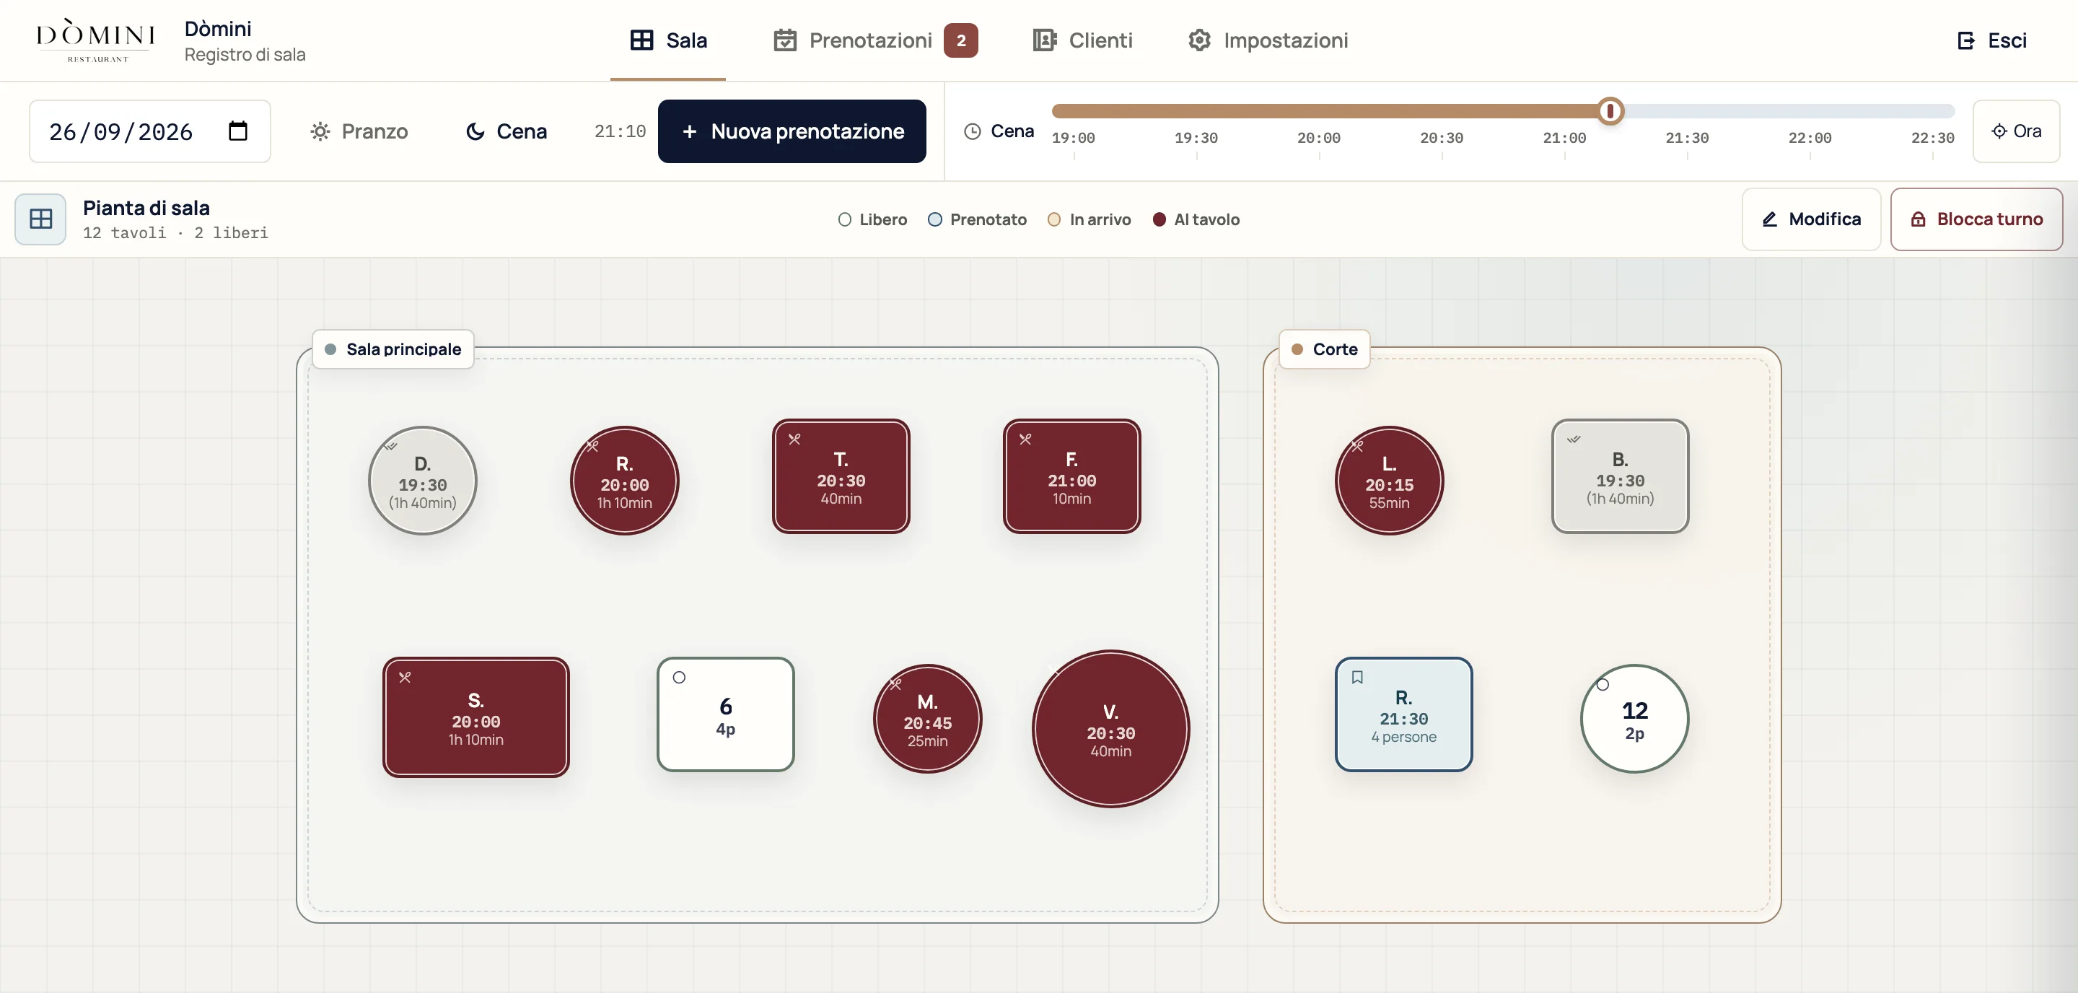Select round table D. 19:30
The height and width of the screenshot is (993, 2078).
(422, 481)
